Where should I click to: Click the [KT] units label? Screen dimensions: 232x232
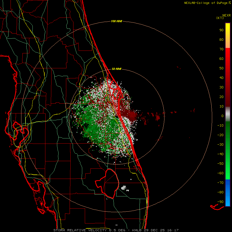pyautogui.click(x=220, y=18)
